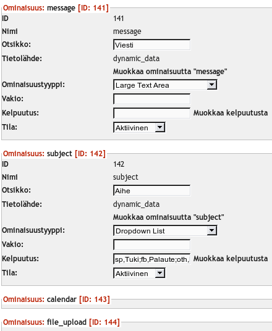Image resolution: width=272 pixels, height=331 pixels.
Task: Click arrow button of Dropdown List combo
Action: 211,230
